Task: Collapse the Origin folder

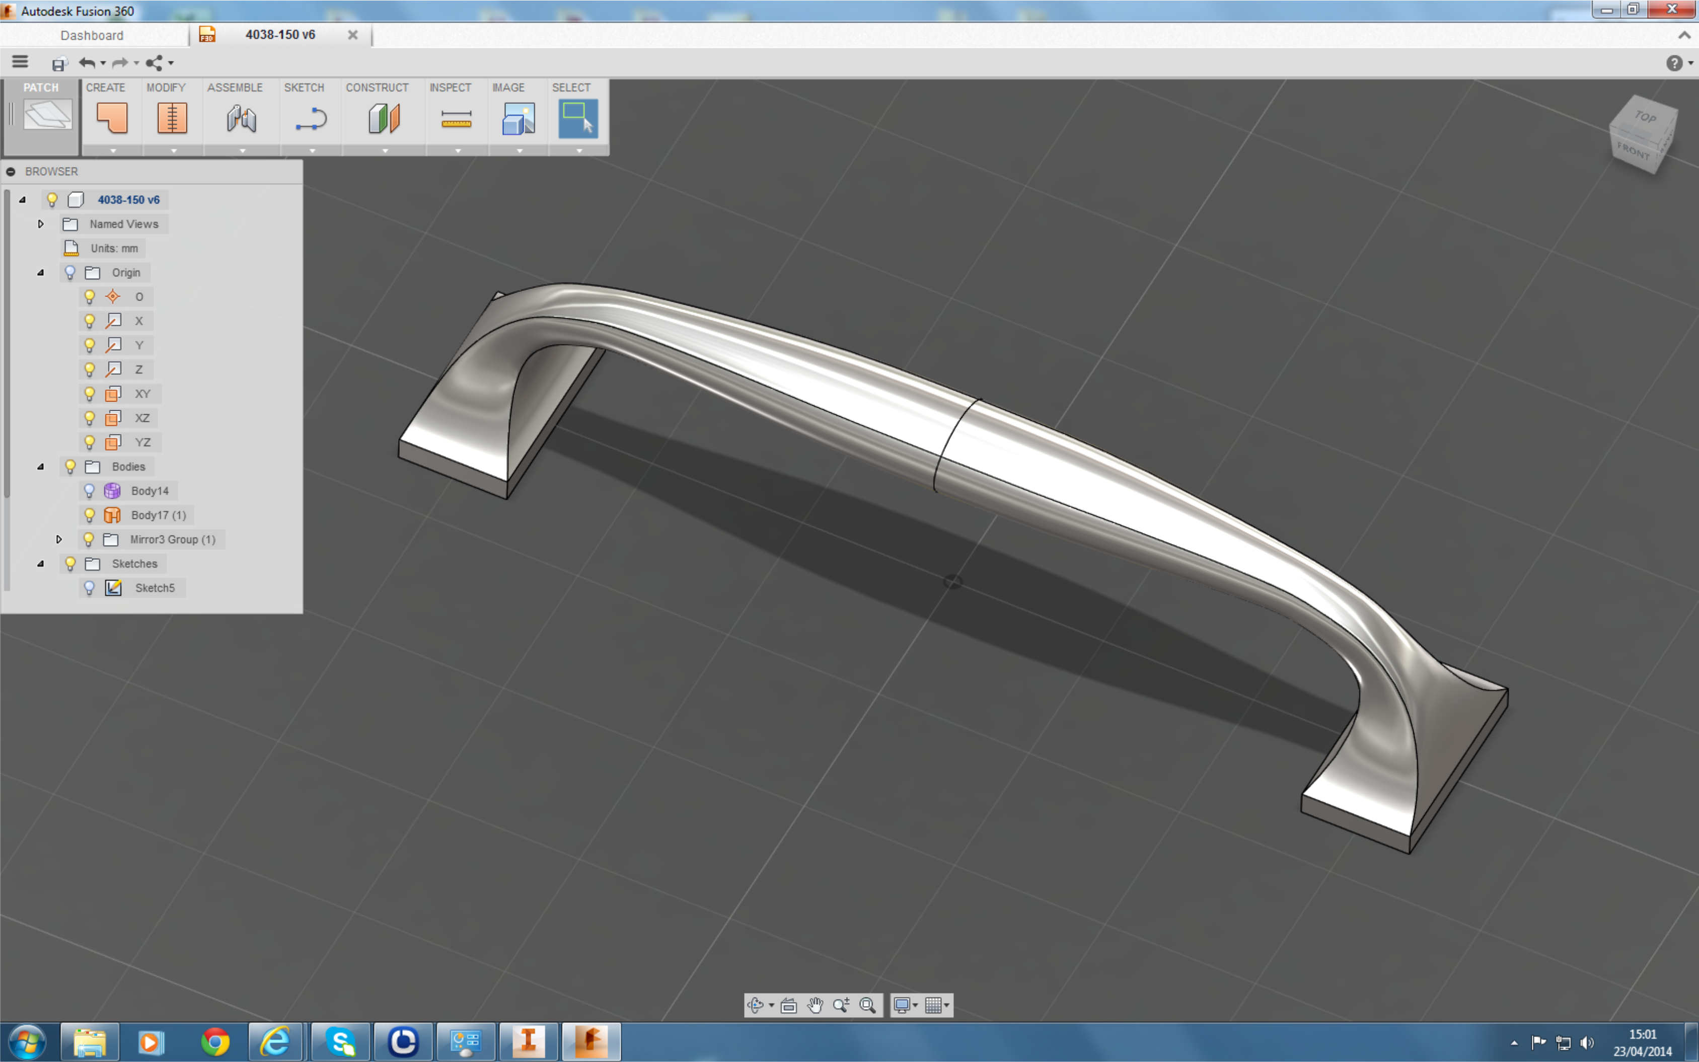Action: point(41,272)
